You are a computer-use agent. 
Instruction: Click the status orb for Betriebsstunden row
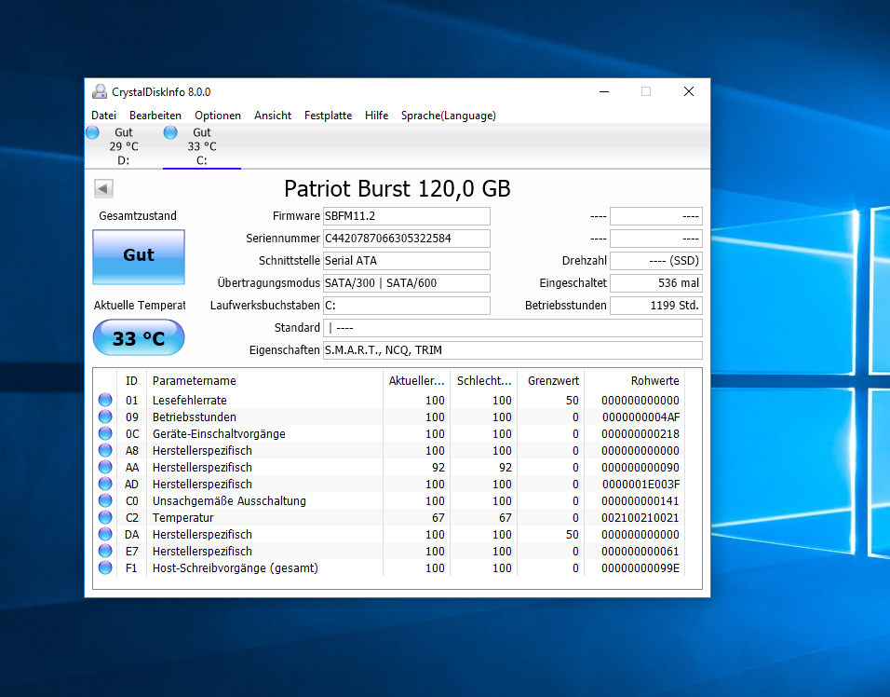coord(105,417)
